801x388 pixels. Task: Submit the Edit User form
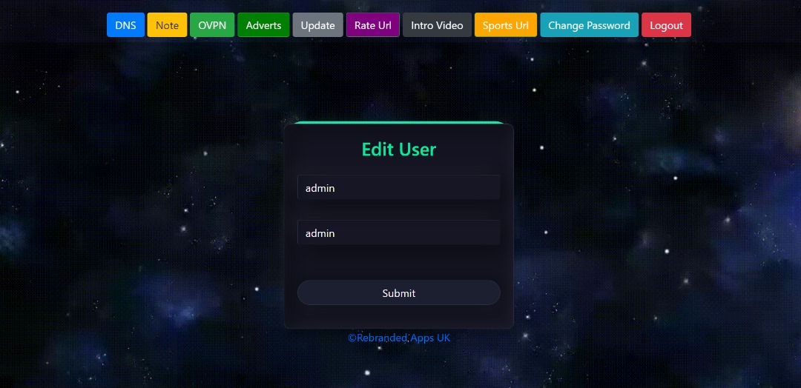coord(398,293)
